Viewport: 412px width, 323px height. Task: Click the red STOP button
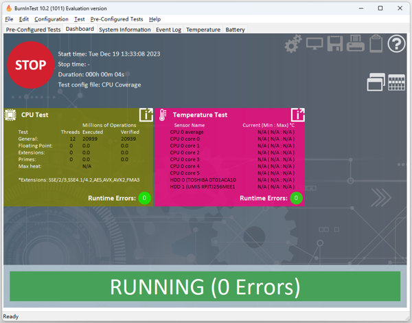tap(30, 65)
